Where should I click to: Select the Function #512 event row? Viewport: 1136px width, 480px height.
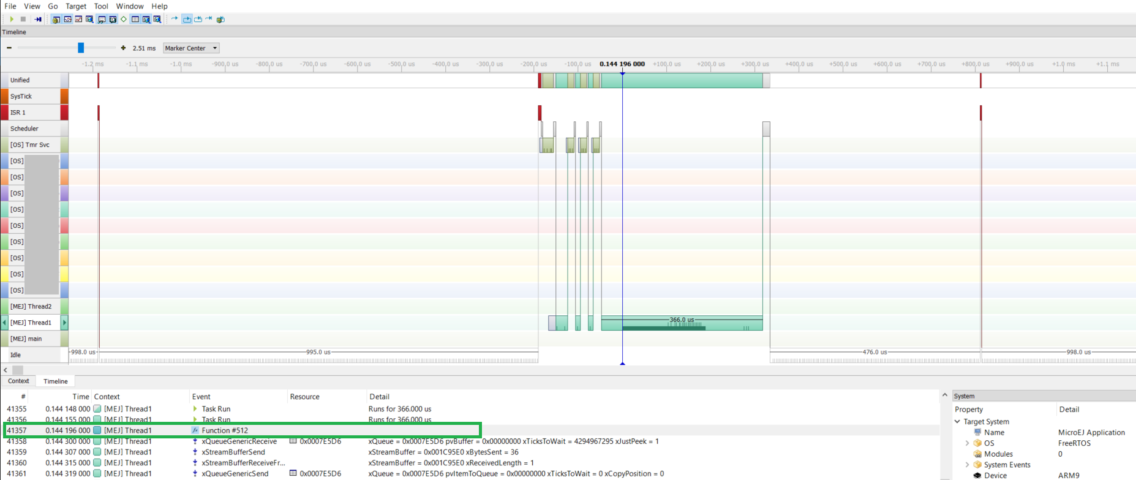pos(225,430)
